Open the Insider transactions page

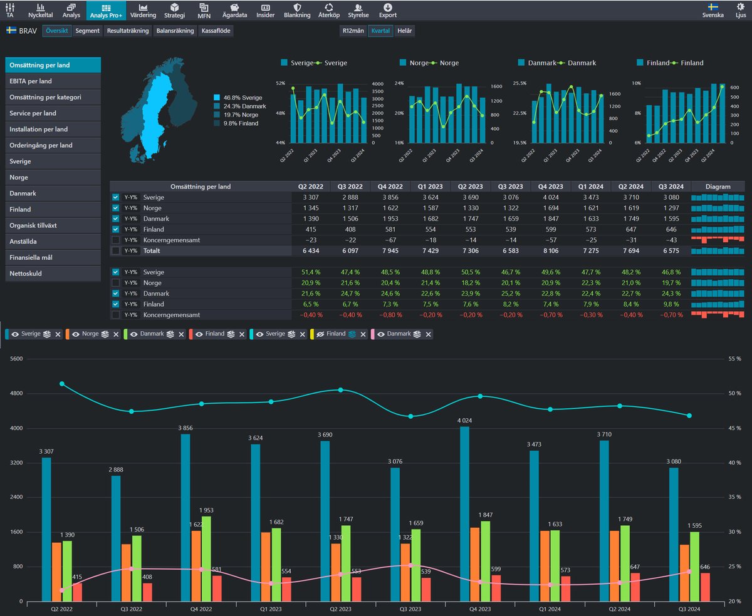point(266,10)
